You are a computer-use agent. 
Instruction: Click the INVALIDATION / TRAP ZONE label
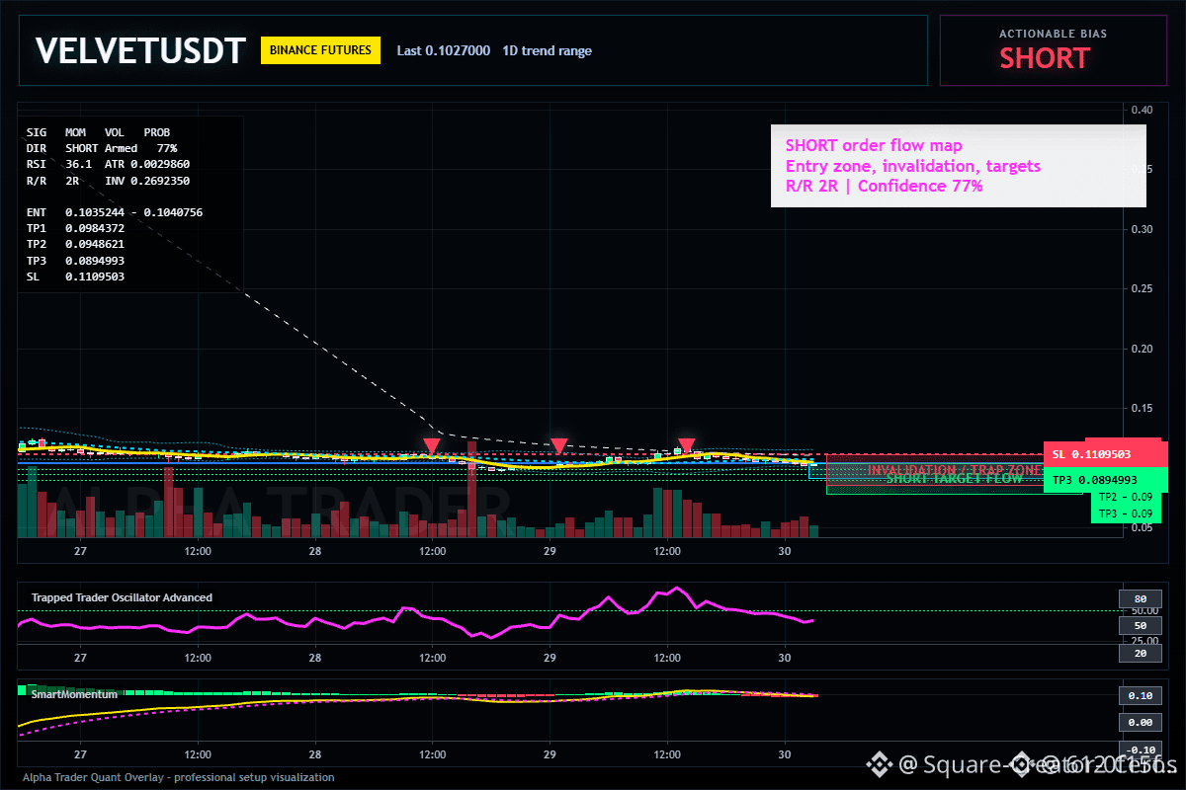tap(956, 470)
